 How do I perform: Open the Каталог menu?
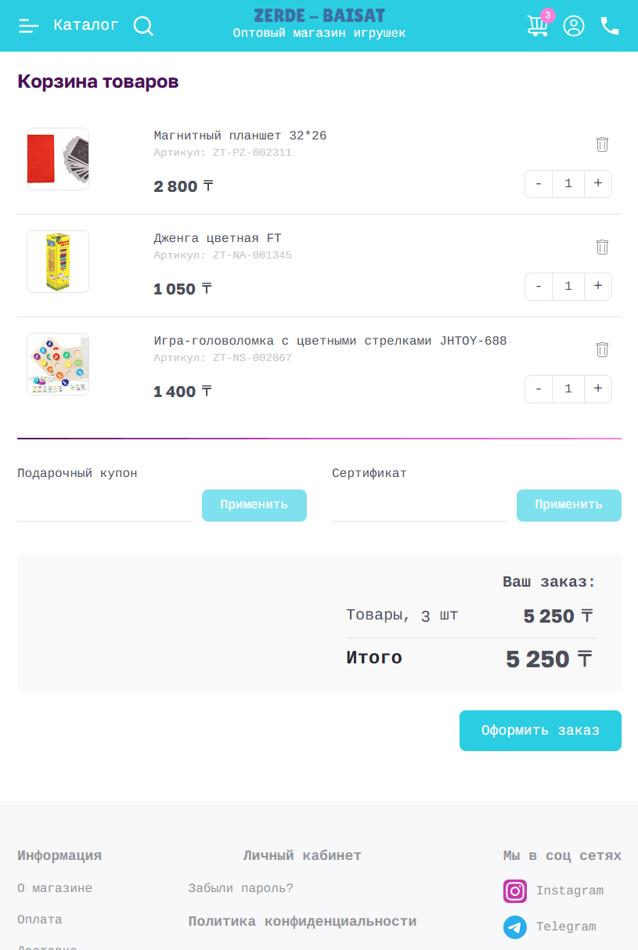point(86,25)
